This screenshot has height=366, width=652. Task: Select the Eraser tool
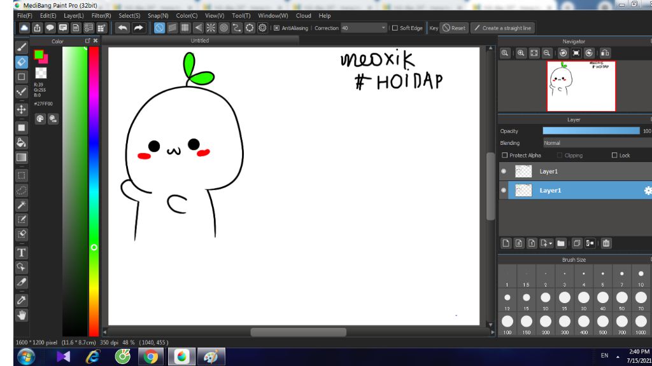[22, 62]
